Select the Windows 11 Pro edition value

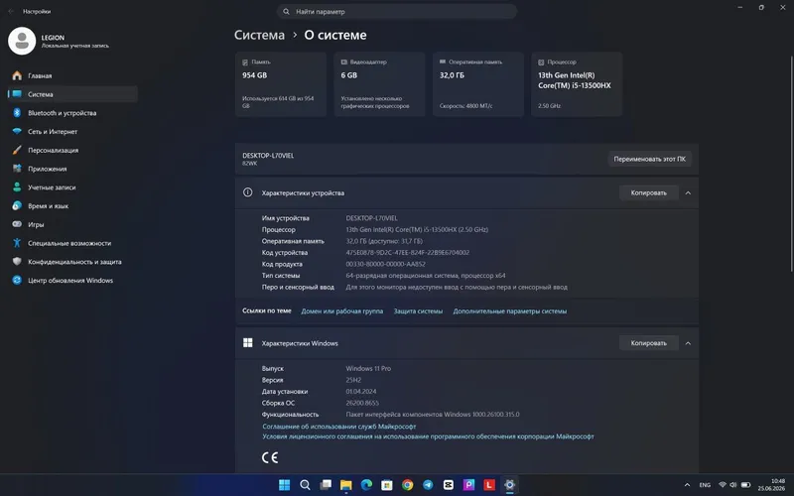(x=368, y=368)
